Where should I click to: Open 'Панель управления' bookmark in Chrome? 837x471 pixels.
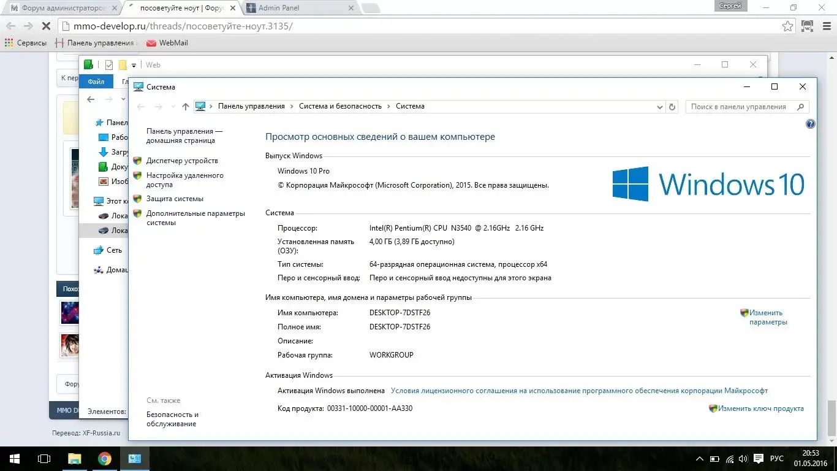(94, 43)
